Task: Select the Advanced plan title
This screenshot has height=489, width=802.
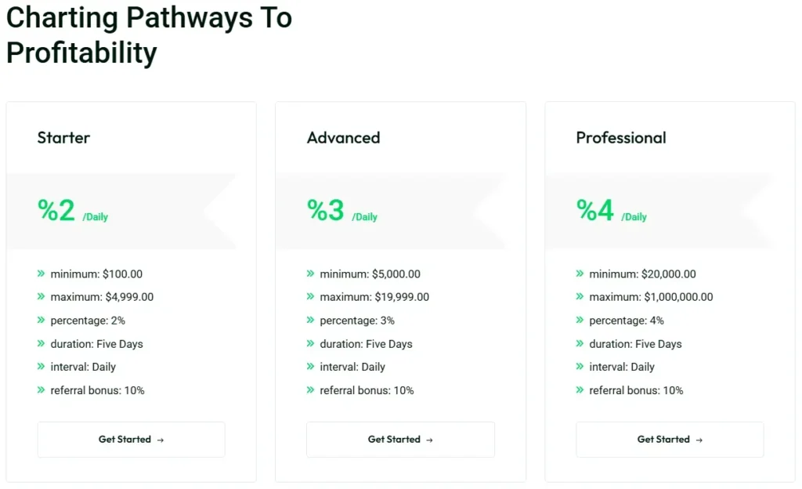Action: coord(343,138)
